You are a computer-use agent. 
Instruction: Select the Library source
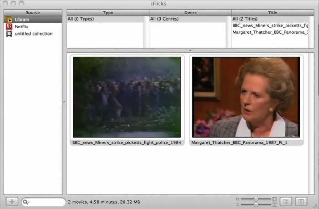click(33, 20)
